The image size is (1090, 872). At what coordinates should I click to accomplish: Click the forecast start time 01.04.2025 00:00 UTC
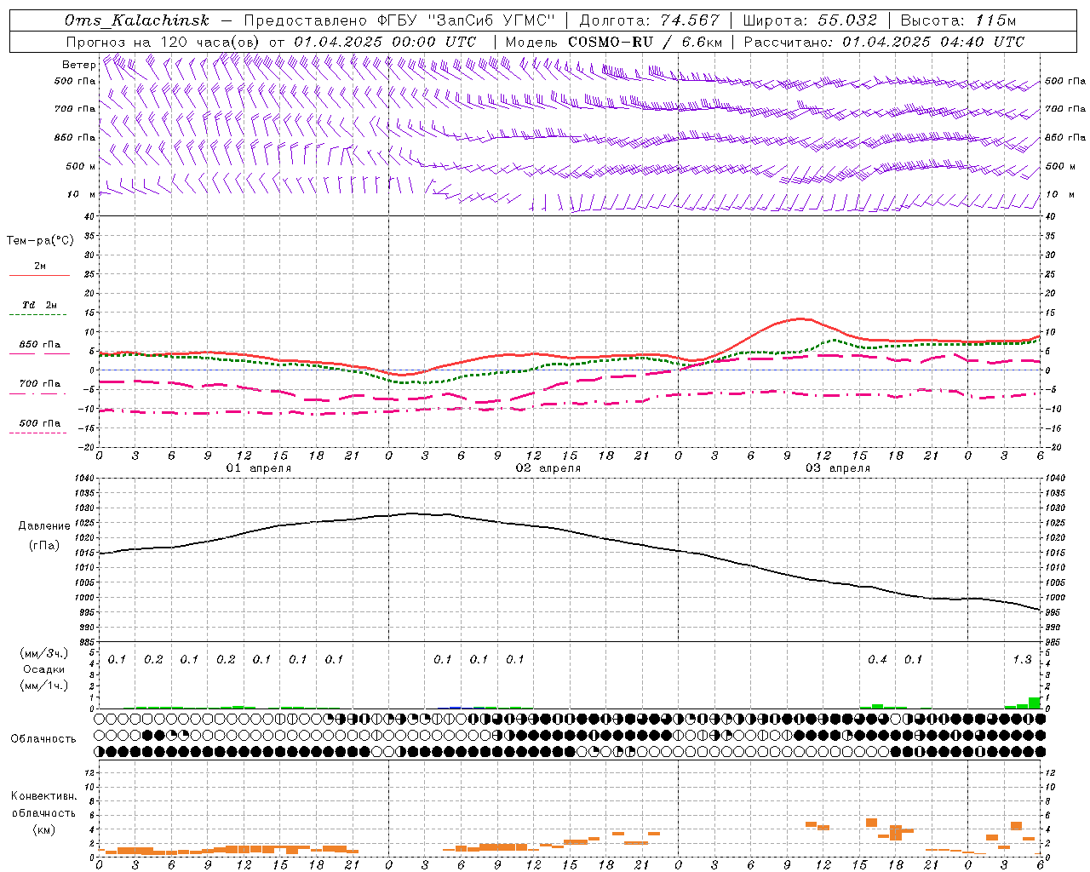385,42
